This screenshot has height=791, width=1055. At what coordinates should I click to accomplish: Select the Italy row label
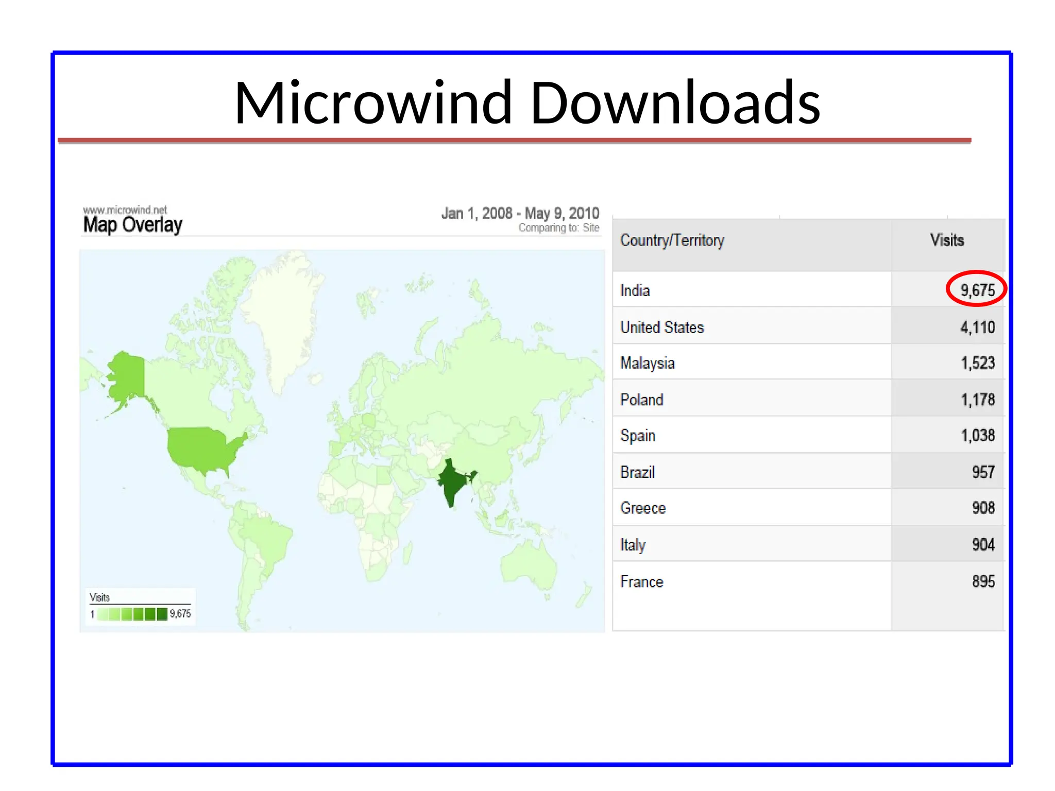pos(633,545)
